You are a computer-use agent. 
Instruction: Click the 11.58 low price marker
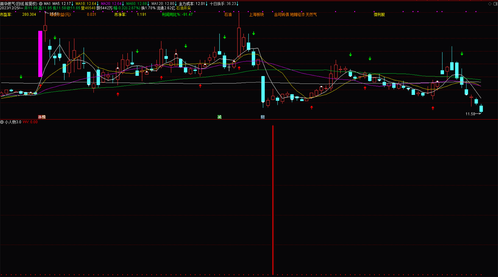pyautogui.click(x=470, y=114)
